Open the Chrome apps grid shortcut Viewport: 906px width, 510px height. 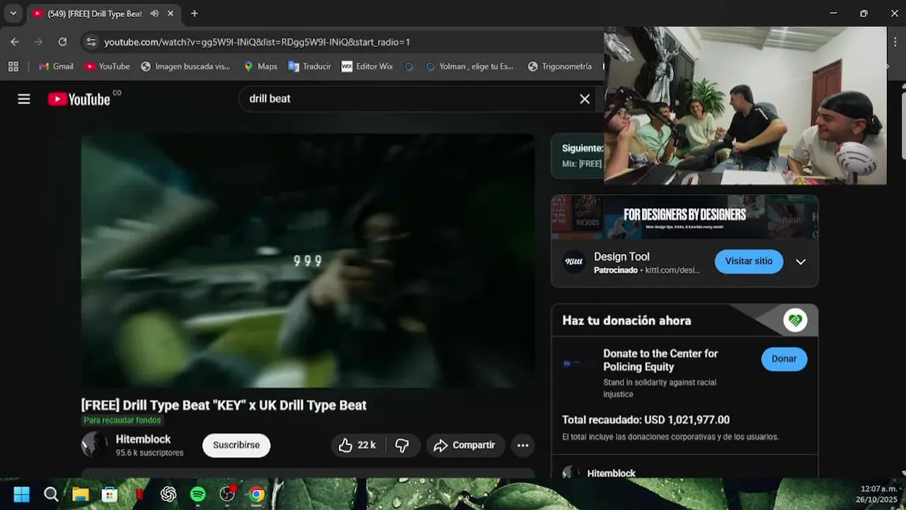click(13, 66)
